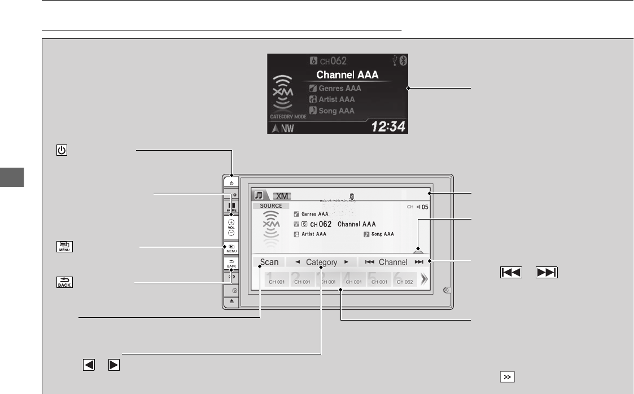
Task: Select preset 4 CH 001
Action: point(354,279)
